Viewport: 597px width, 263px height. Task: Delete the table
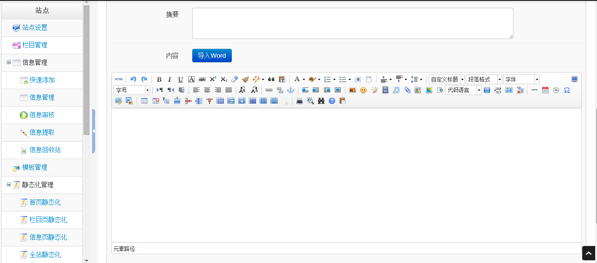(155, 101)
